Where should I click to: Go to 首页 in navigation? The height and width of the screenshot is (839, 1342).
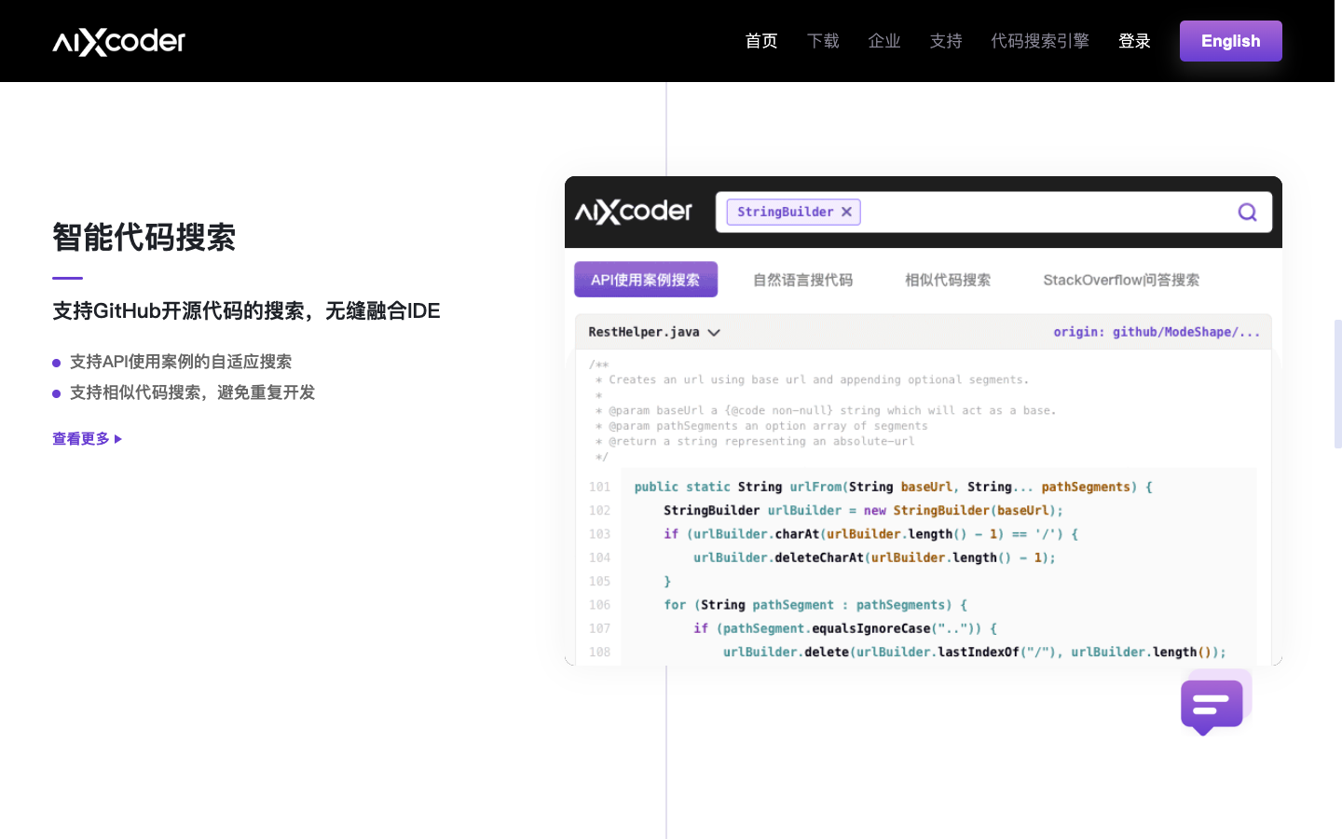pyautogui.click(x=761, y=41)
